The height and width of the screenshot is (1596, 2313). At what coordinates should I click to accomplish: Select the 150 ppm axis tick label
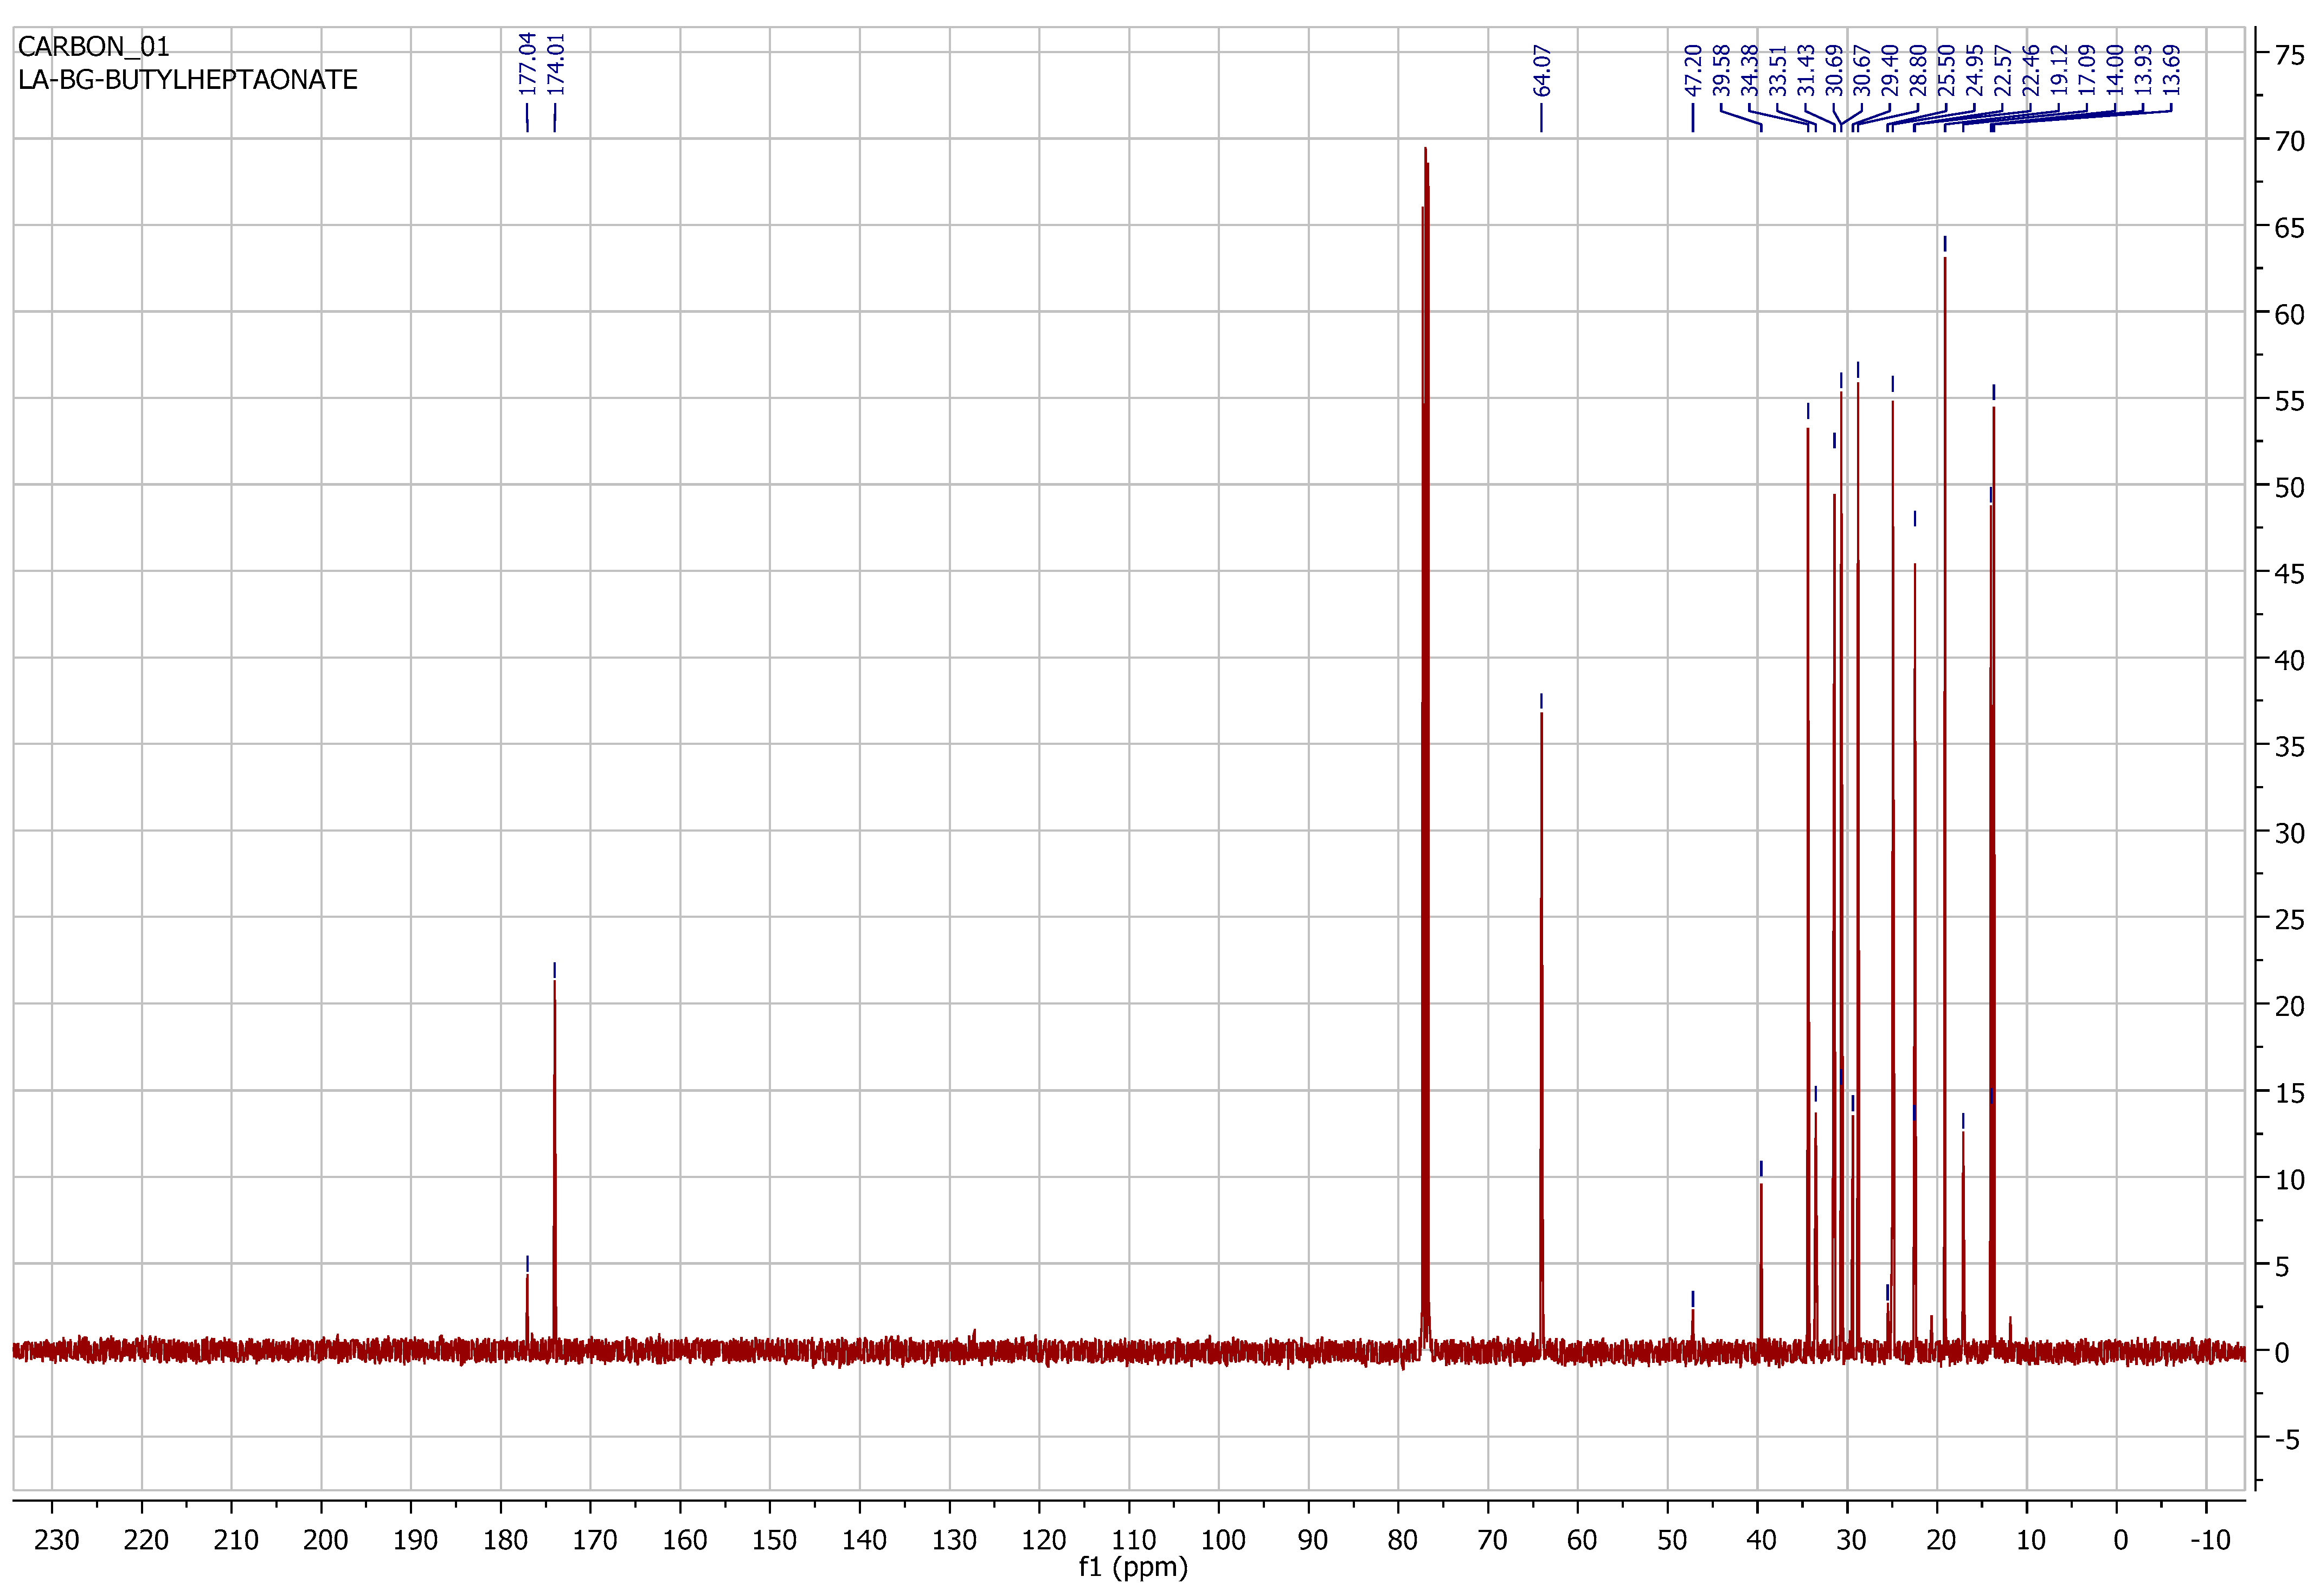[x=774, y=1540]
